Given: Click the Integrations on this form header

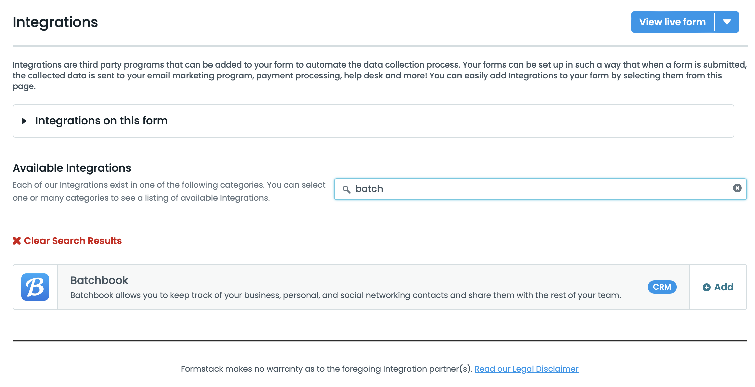Looking at the screenshot, I should tap(101, 121).
